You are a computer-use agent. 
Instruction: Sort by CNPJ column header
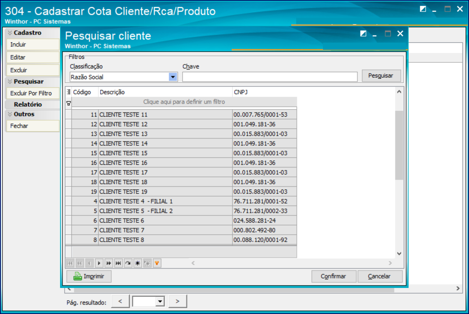pyautogui.click(x=265, y=92)
